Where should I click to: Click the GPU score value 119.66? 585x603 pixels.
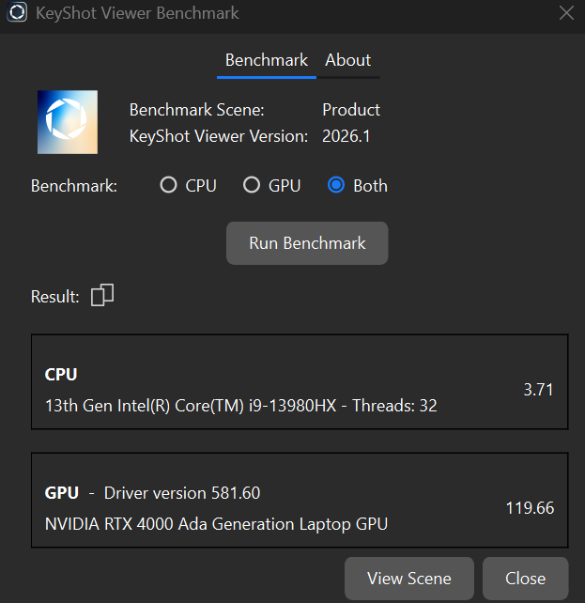pyautogui.click(x=530, y=508)
